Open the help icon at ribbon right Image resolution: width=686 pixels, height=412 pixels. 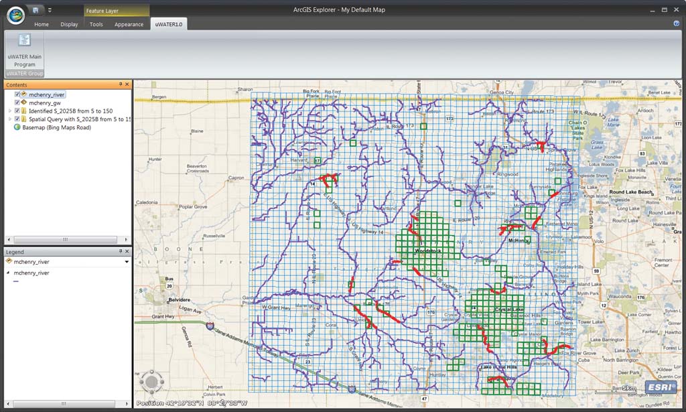pos(677,23)
